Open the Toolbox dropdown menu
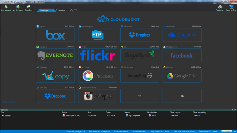This screenshot has width=237, height=133. (220, 8)
